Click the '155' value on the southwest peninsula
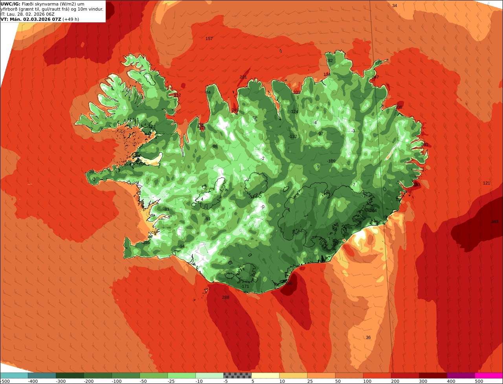The height and width of the screenshot is (384, 503). (146, 242)
